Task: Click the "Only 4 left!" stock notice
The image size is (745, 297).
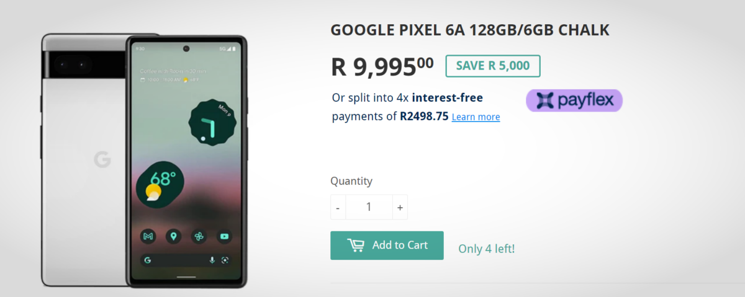Action: tap(486, 249)
